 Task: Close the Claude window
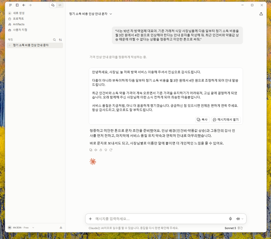(262, 5)
